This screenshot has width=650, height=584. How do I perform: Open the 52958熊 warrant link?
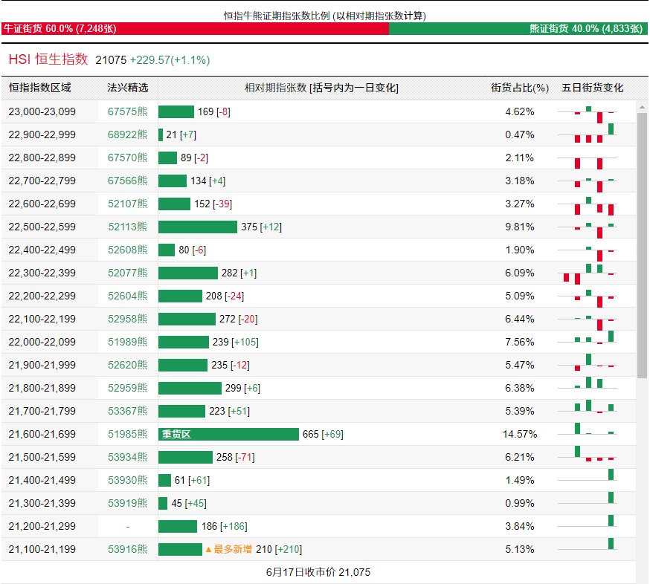click(x=128, y=319)
